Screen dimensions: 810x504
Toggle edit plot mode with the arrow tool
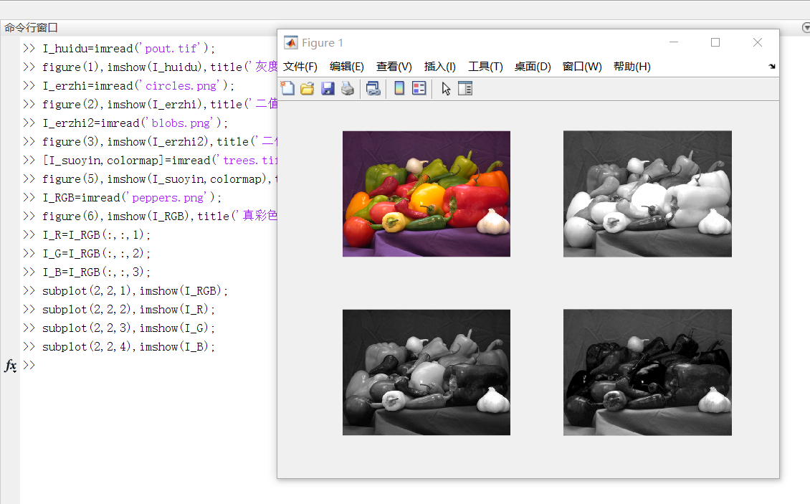pyautogui.click(x=445, y=87)
